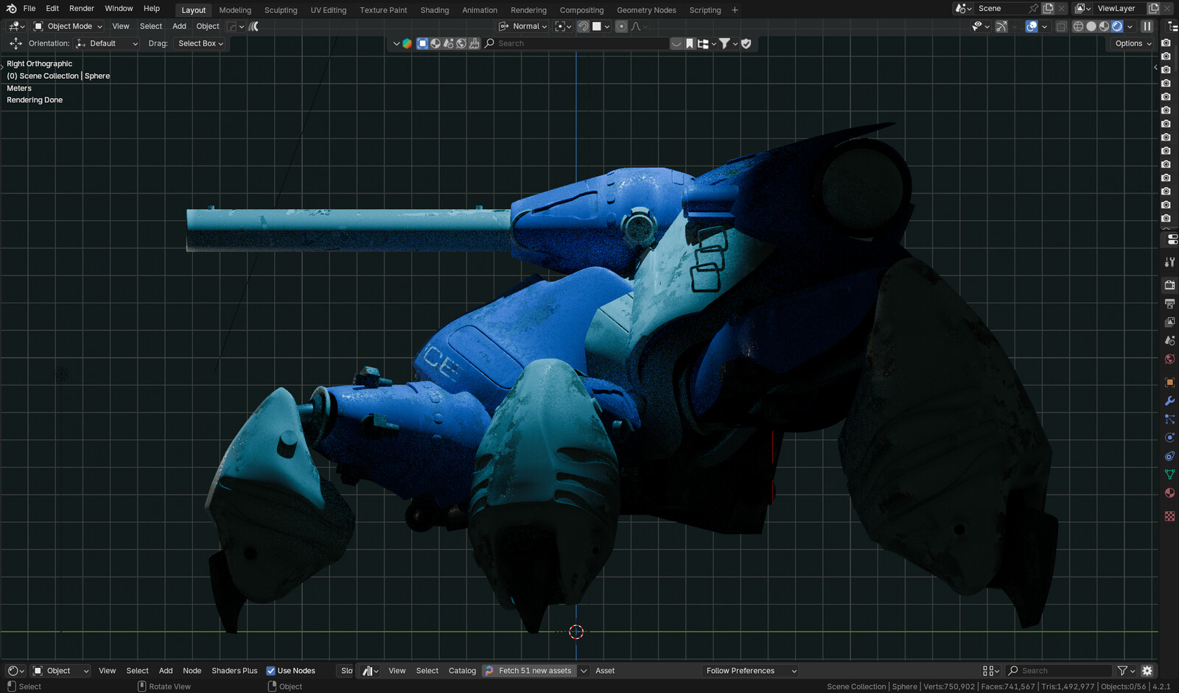Open the File menu

click(29, 9)
